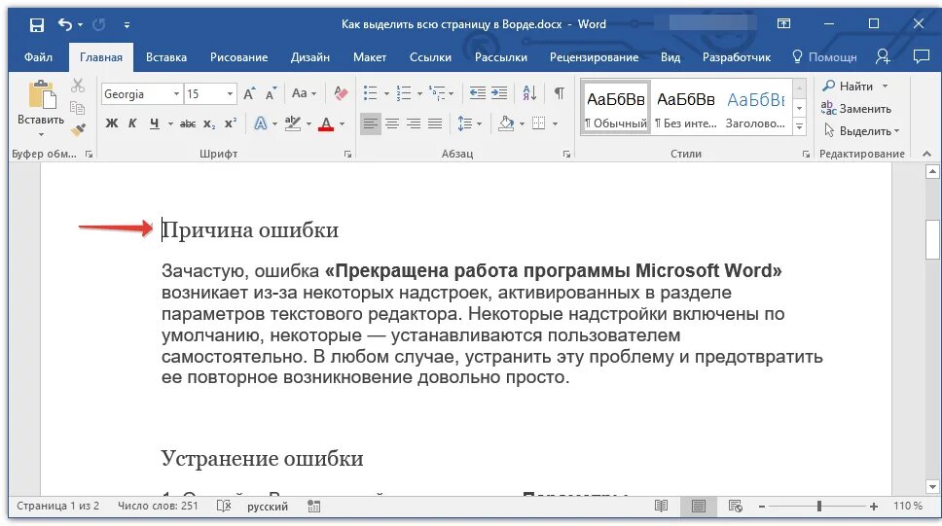This screenshot has height=526, width=942.
Task: Open the Макет ribbon tab
Action: (x=370, y=57)
